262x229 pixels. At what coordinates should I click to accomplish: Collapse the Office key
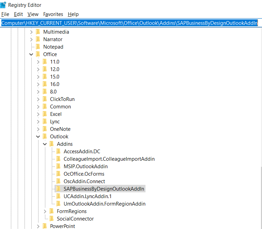(x=31, y=54)
